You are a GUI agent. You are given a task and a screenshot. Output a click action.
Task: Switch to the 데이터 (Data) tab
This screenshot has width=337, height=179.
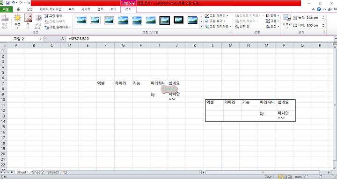point(86,9)
